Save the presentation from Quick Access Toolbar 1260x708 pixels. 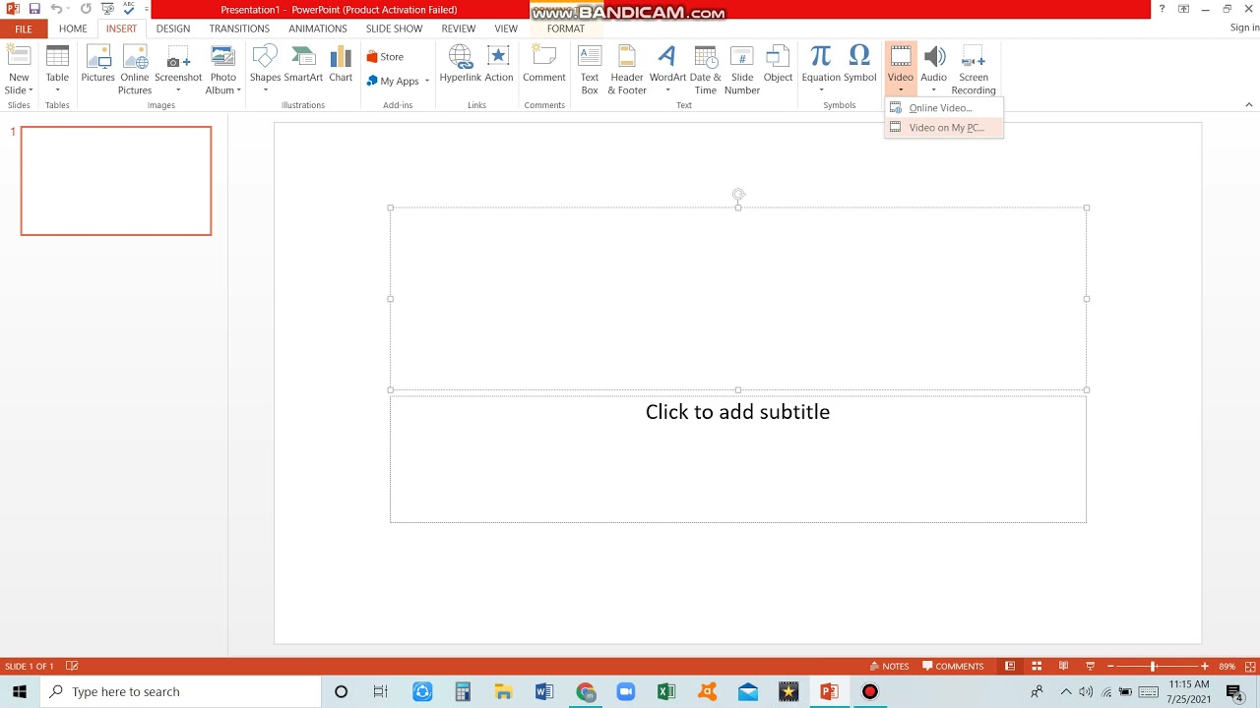[x=34, y=9]
